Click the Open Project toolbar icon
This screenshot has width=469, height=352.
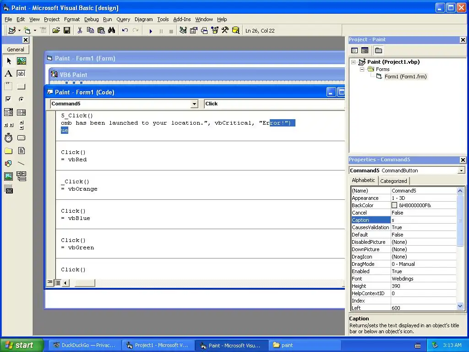(56, 31)
